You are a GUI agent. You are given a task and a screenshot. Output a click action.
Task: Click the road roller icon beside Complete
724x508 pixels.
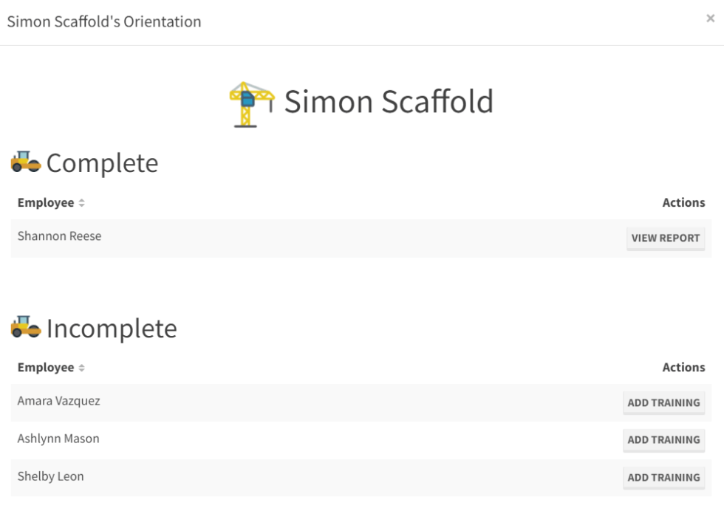pyautogui.click(x=26, y=162)
